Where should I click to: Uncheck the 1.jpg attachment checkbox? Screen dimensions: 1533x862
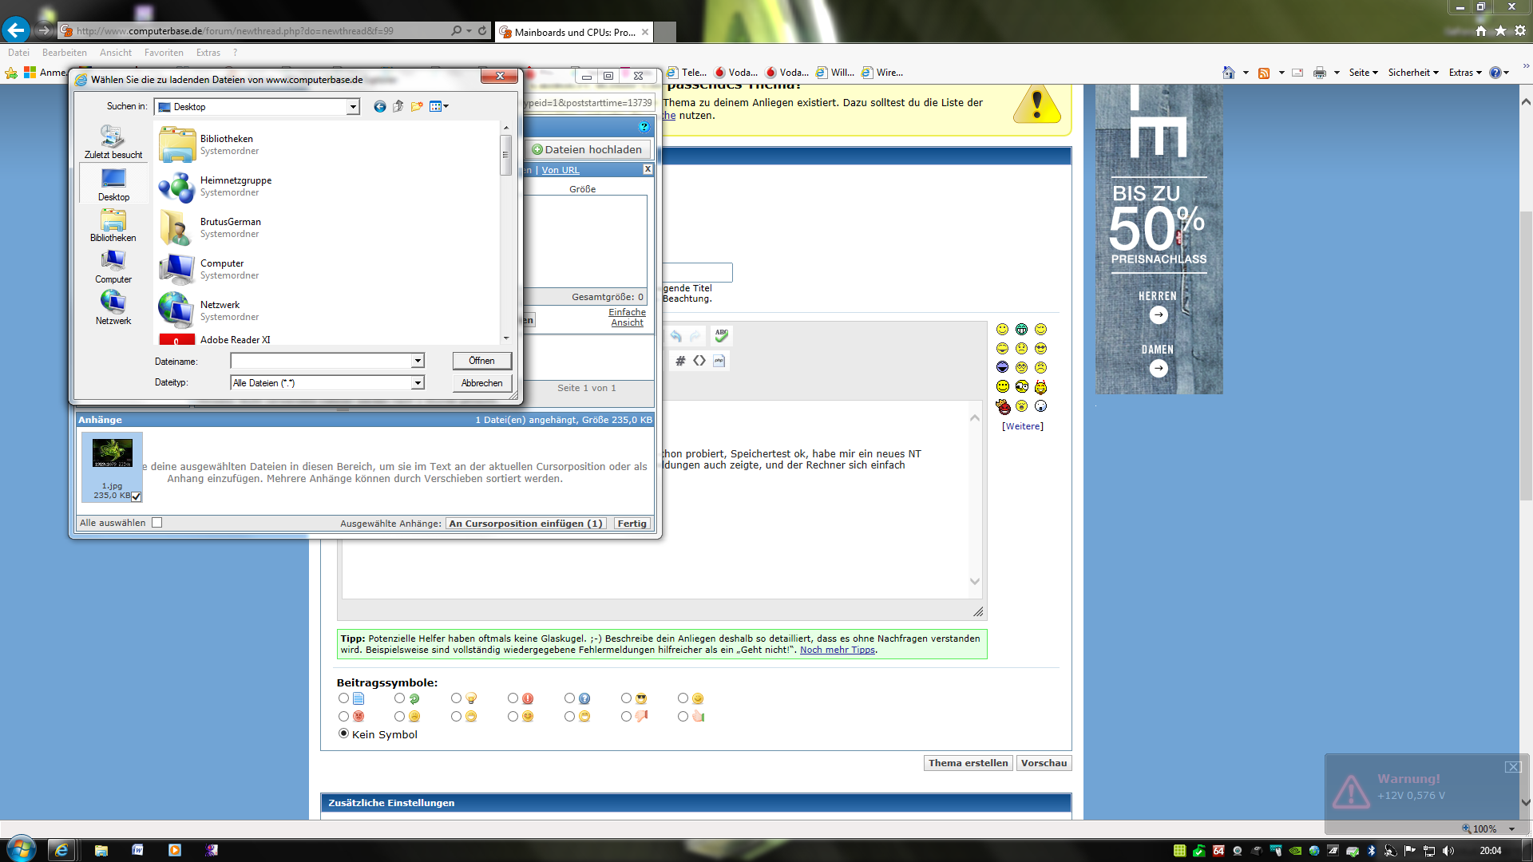pyautogui.click(x=137, y=496)
